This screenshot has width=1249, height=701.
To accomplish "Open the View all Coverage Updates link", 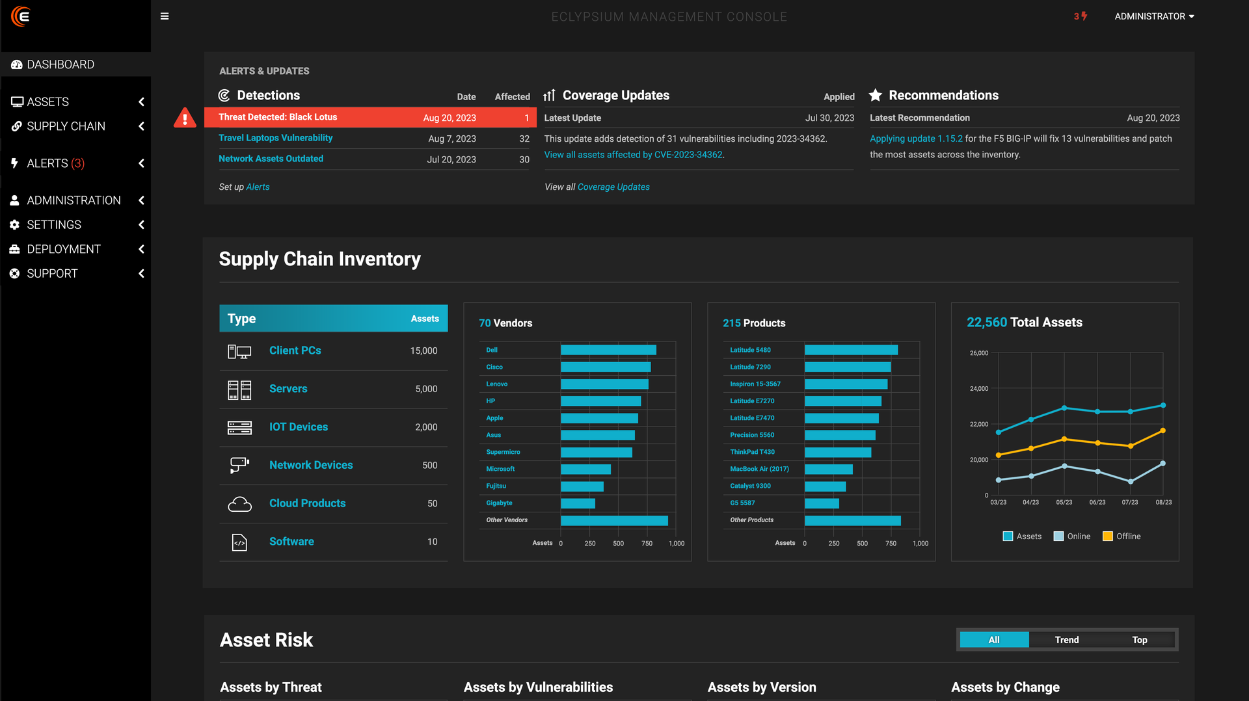I will pyautogui.click(x=613, y=187).
